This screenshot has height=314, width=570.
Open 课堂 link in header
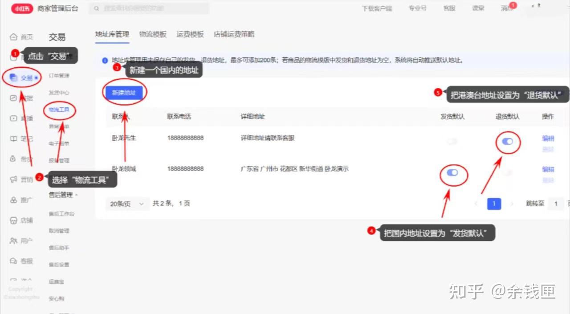click(x=478, y=8)
